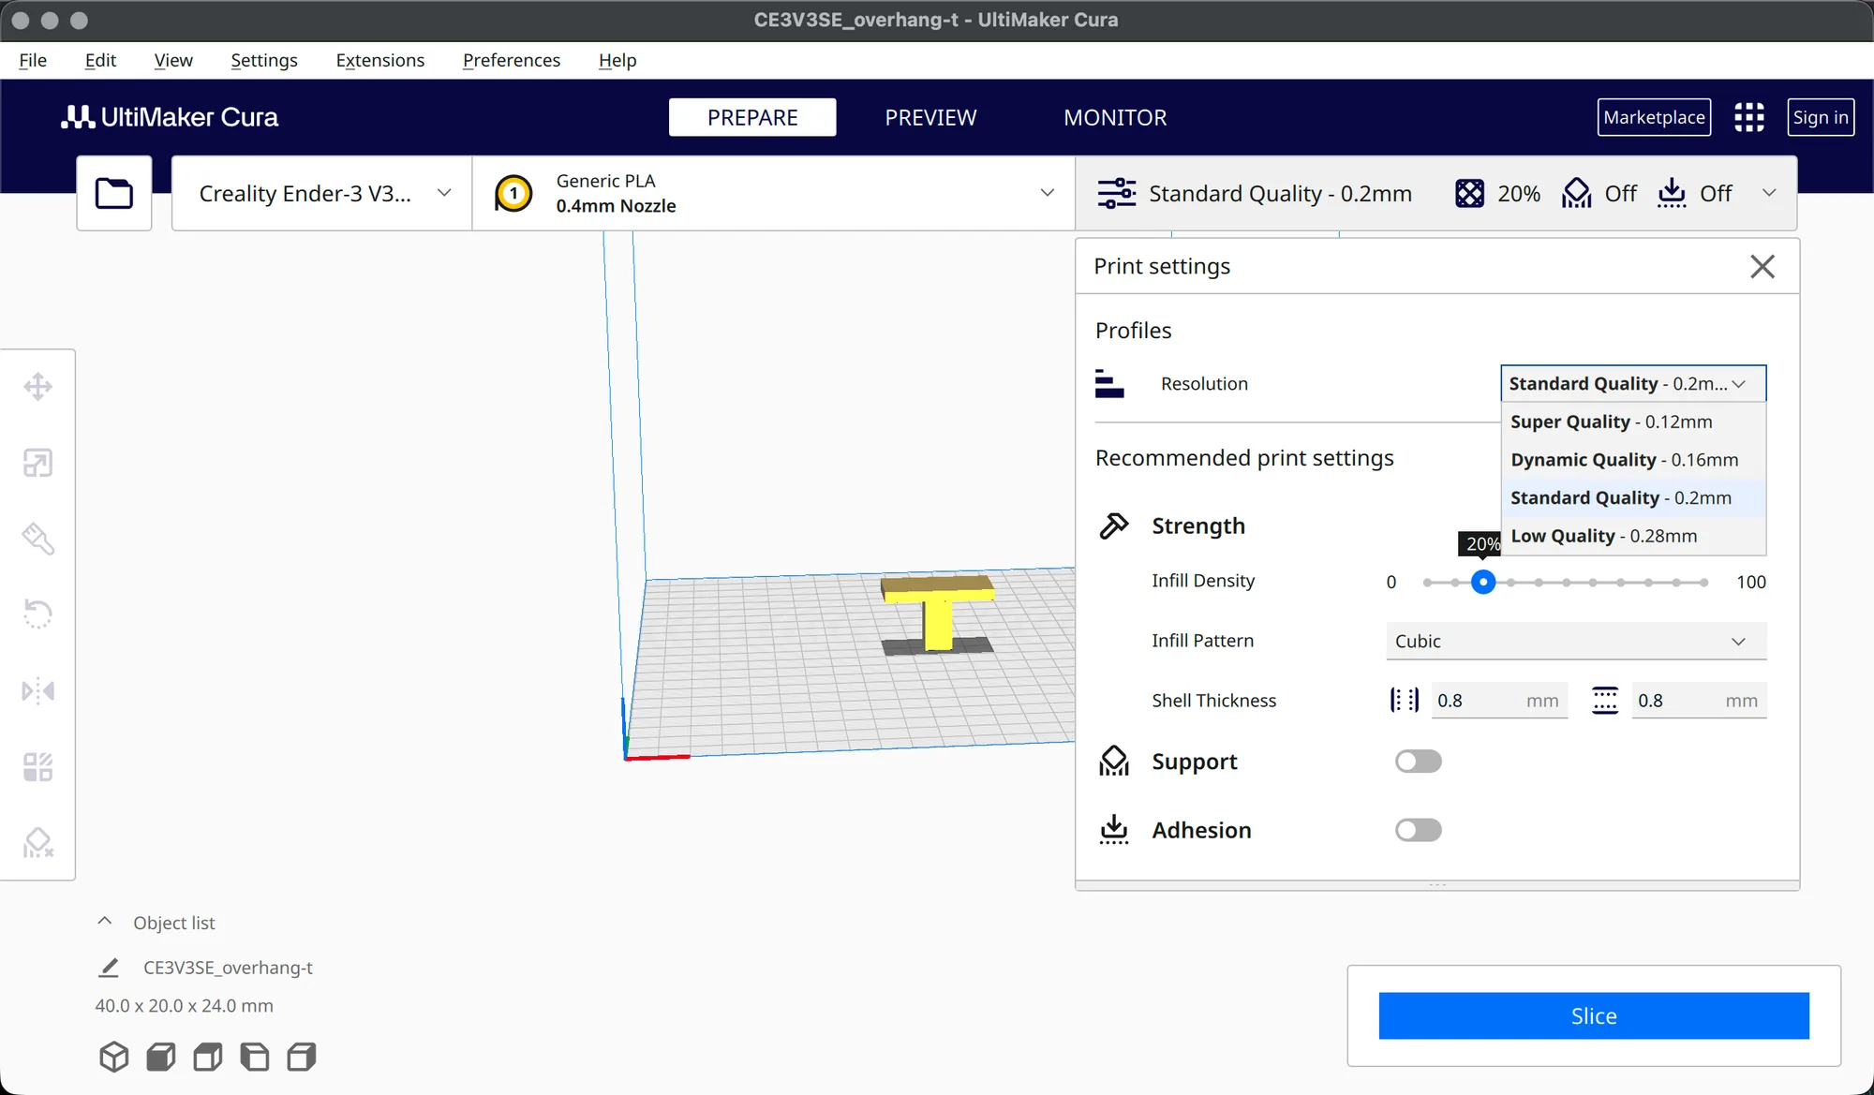Click the Infill Density slider handle

[x=1482, y=582]
